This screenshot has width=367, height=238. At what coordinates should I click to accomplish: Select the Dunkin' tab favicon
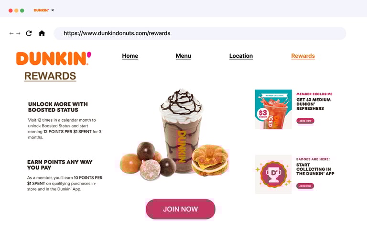point(41,10)
